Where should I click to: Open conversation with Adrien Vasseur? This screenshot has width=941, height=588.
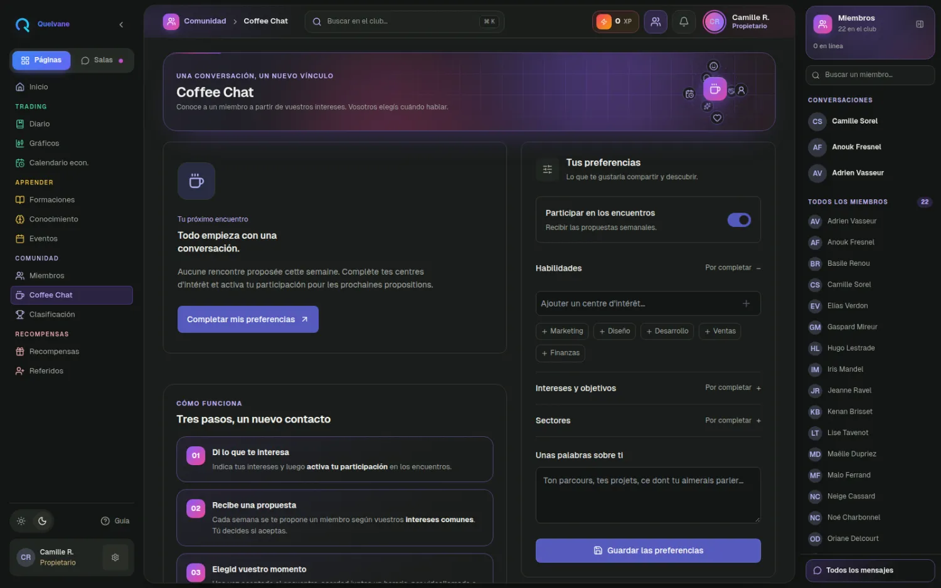[870, 173]
